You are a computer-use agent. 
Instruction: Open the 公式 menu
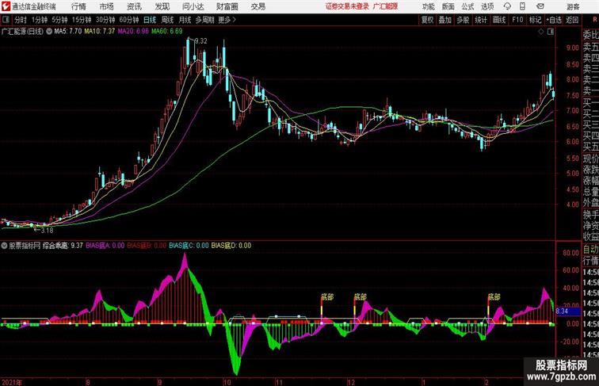pyautogui.click(x=467, y=6)
